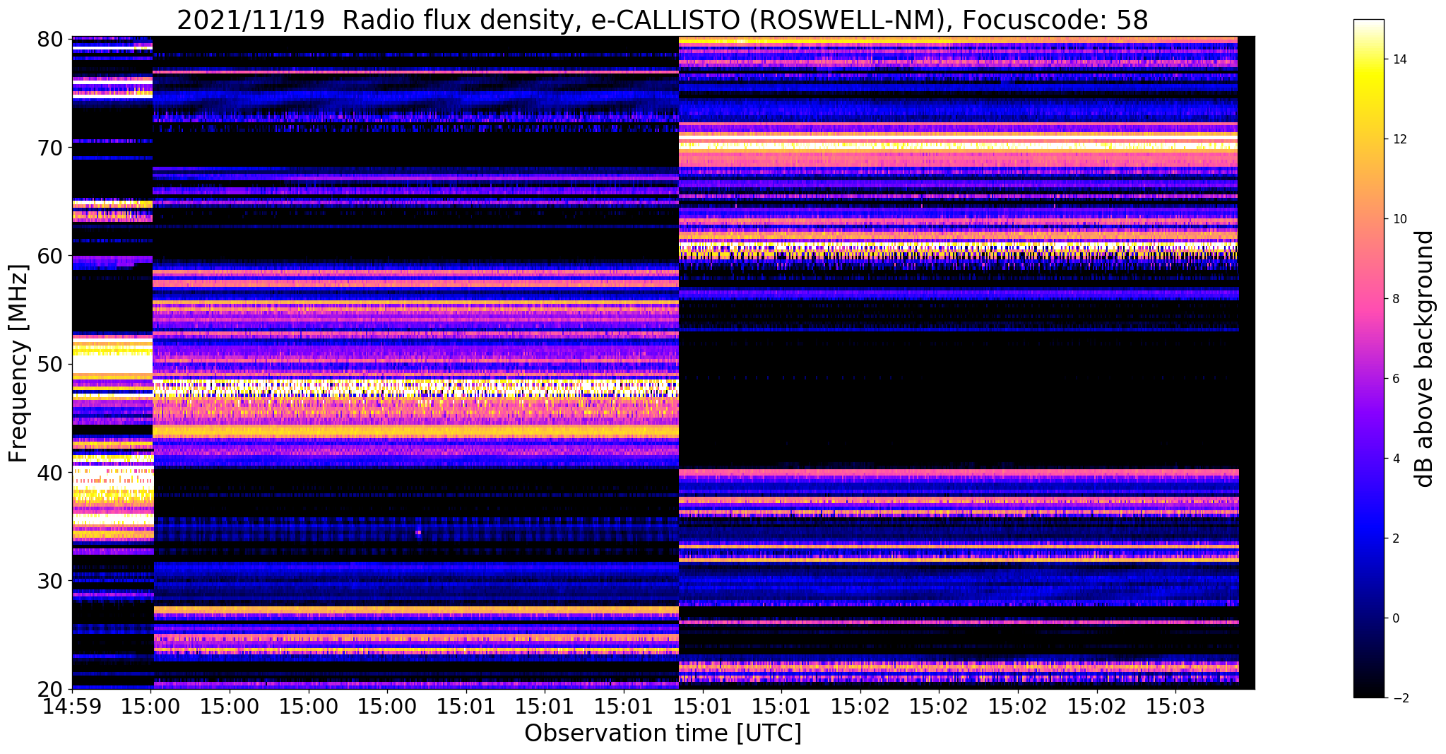Click the dB above background colorbar label
This screenshot has width=1446, height=754.
(1425, 358)
